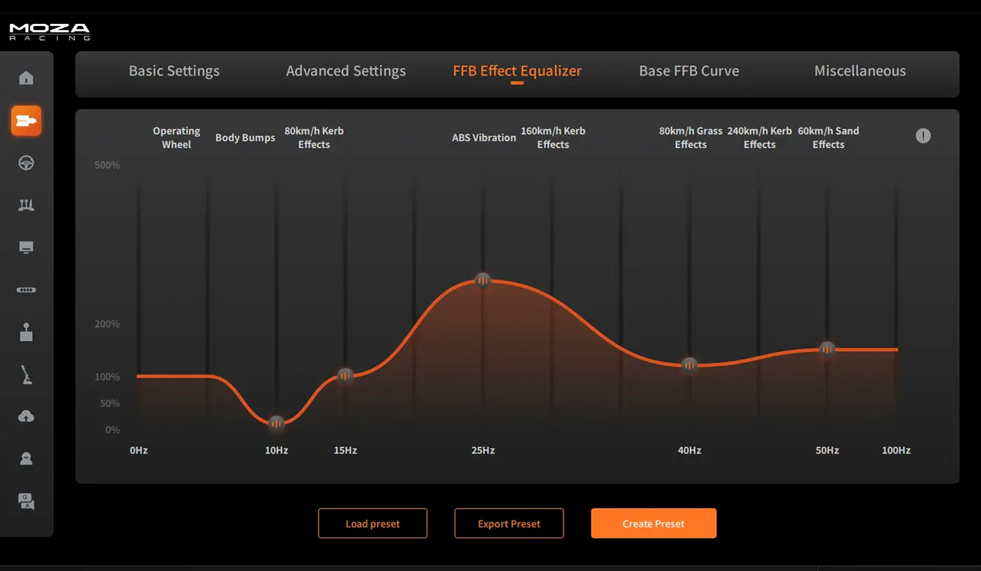Open the Base FFB Curve tab
The height and width of the screenshot is (571, 981).
[689, 71]
